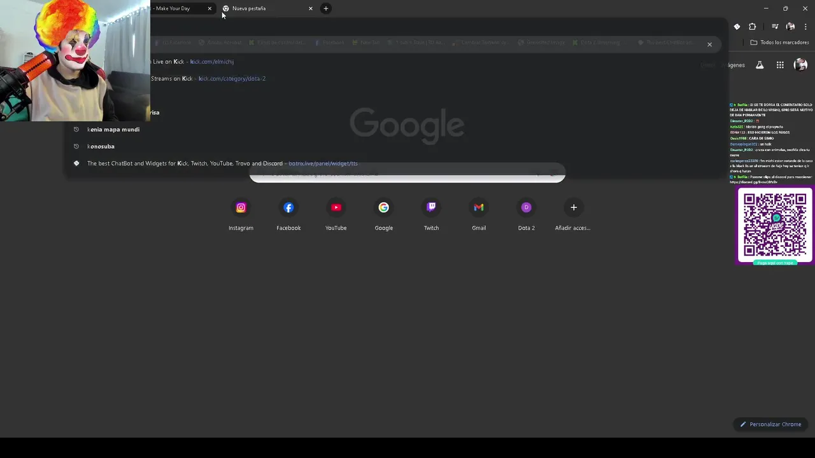The width and height of the screenshot is (815, 458).
Task: Open the Dota 2 shortcut
Action: point(527,215)
